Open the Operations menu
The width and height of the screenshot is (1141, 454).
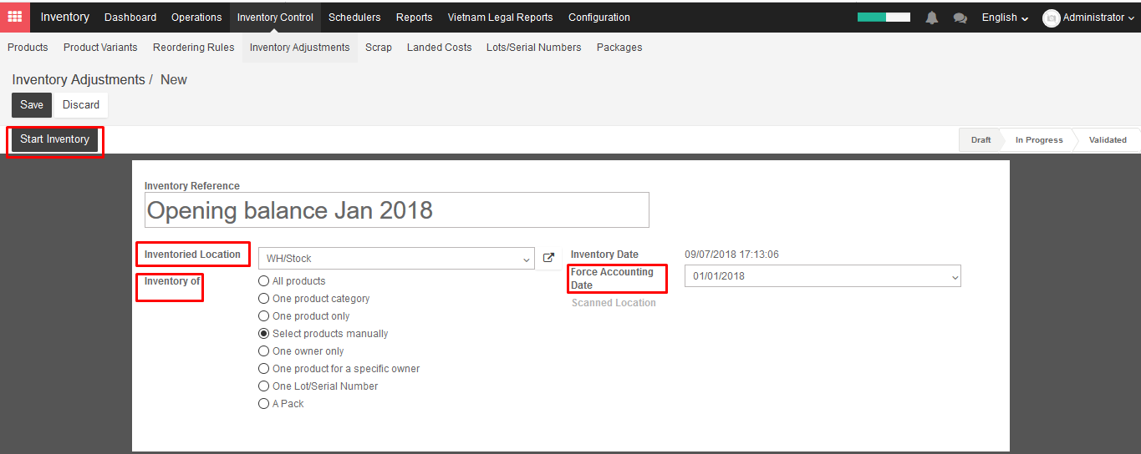[196, 18]
